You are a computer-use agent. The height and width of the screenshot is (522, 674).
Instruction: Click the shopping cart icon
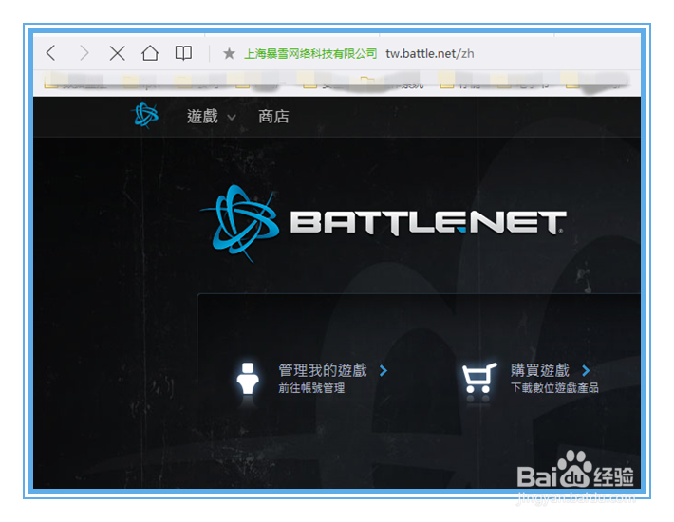pyautogui.click(x=478, y=378)
